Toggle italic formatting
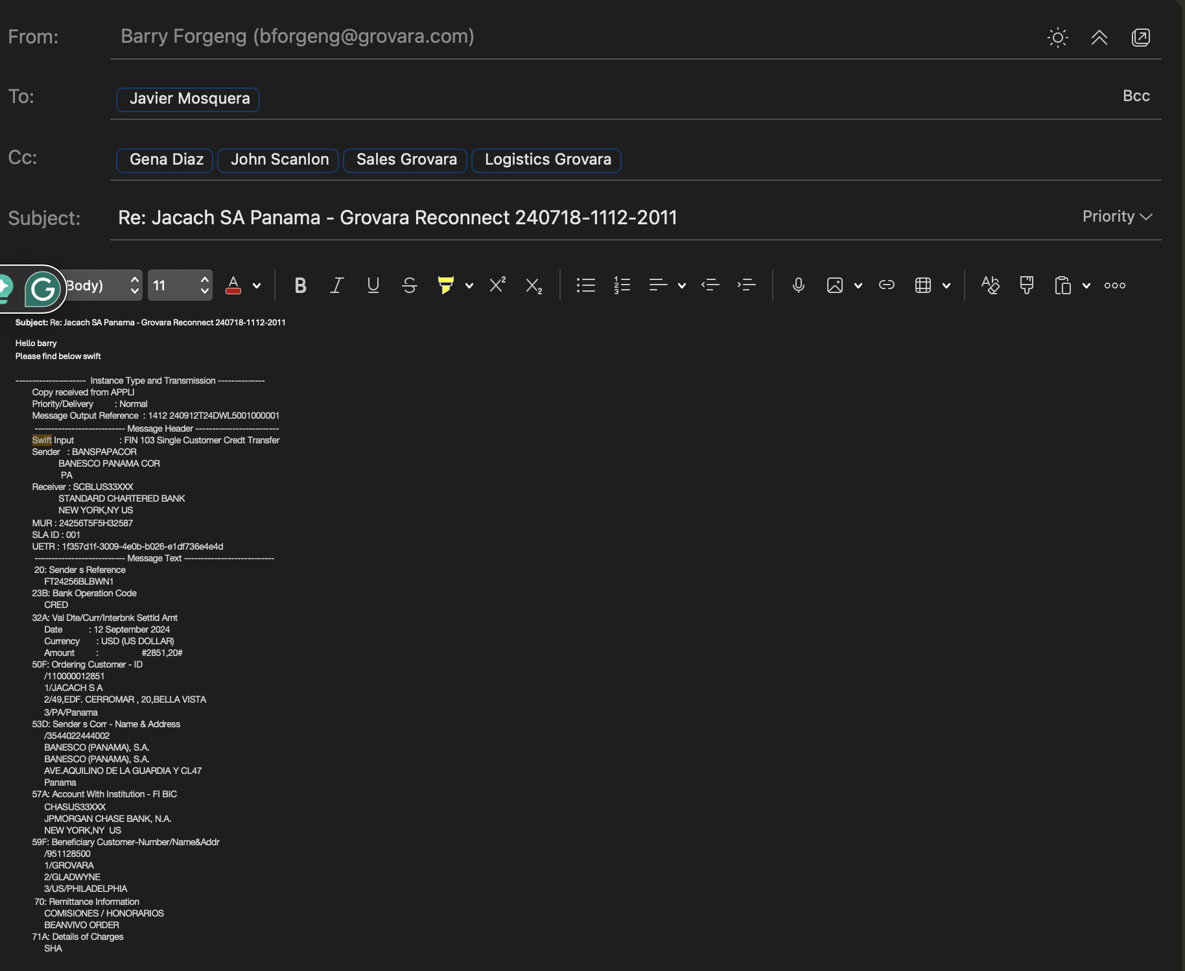1185x971 pixels. (336, 285)
